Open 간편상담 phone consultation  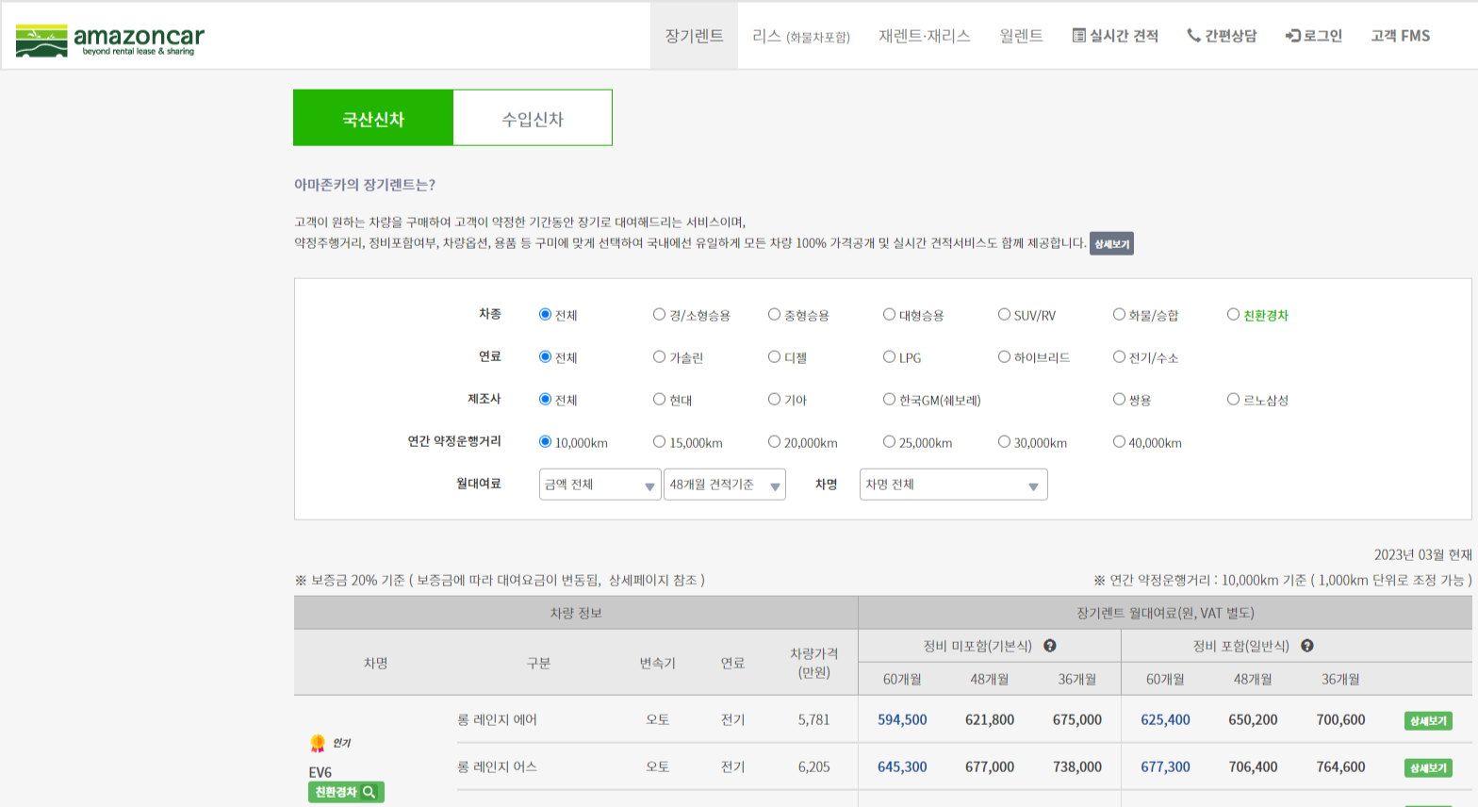(1222, 36)
